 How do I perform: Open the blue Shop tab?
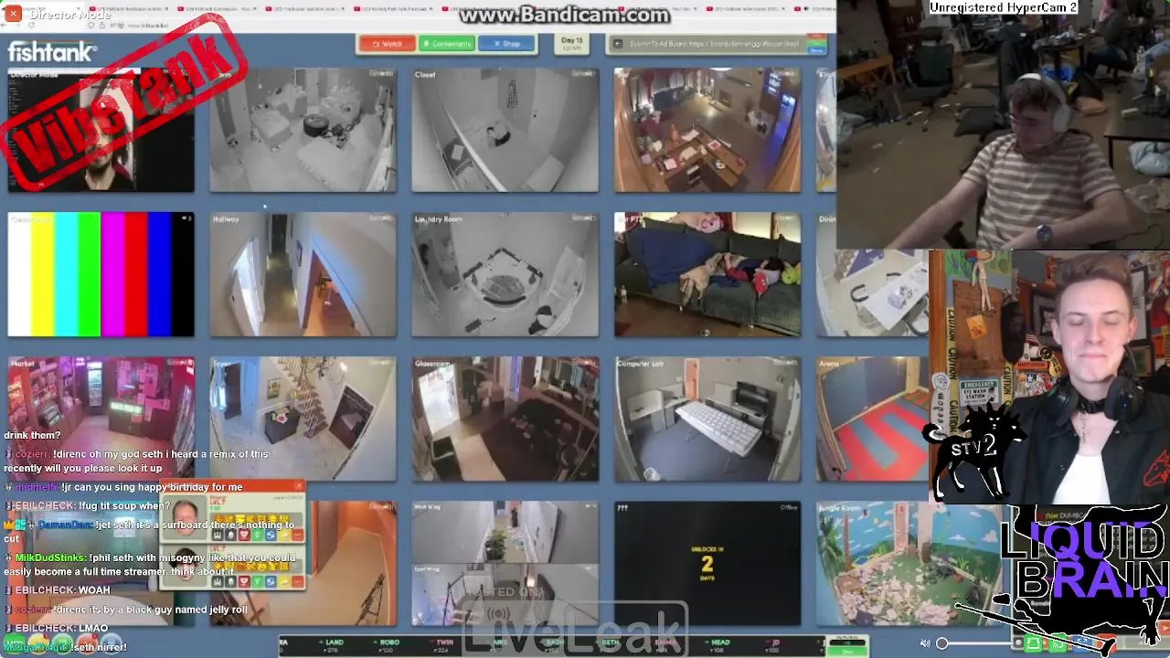[506, 44]
